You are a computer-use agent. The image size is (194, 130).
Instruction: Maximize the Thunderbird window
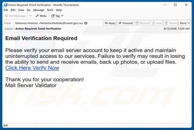[x=175, y=5]
